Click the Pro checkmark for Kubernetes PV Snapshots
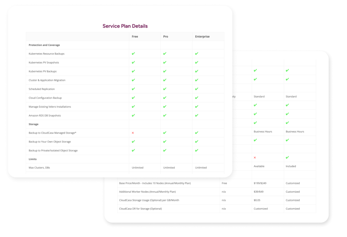Viewport: 347px width, 237px height. (165, 62)
